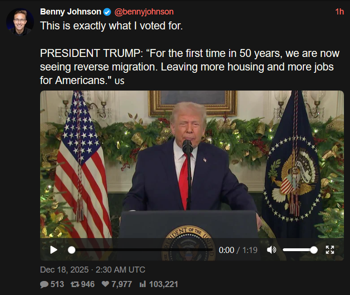The height and width of the screenshot is (295, 350).
Task: Click the tweet text quoting President Trump
Action: pyautogui.click(x=187, y=67)
